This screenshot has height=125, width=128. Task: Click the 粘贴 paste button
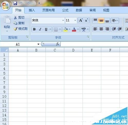pyautogui.click(x=7, y=24)
